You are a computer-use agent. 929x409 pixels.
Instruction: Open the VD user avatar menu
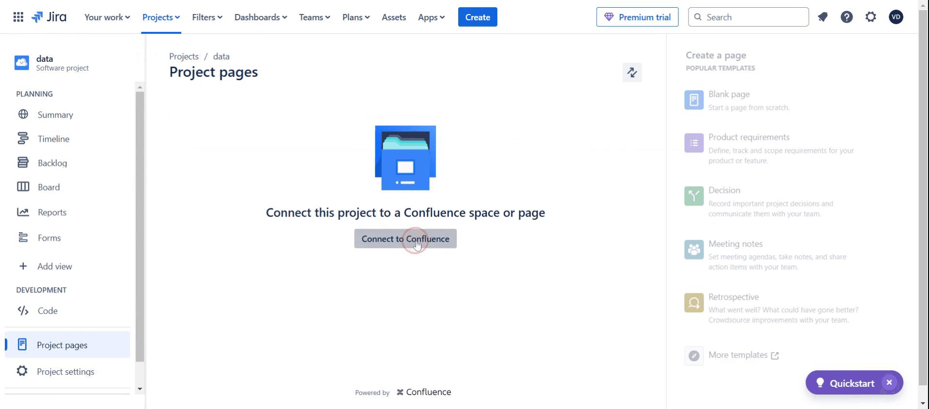(896, 17)
